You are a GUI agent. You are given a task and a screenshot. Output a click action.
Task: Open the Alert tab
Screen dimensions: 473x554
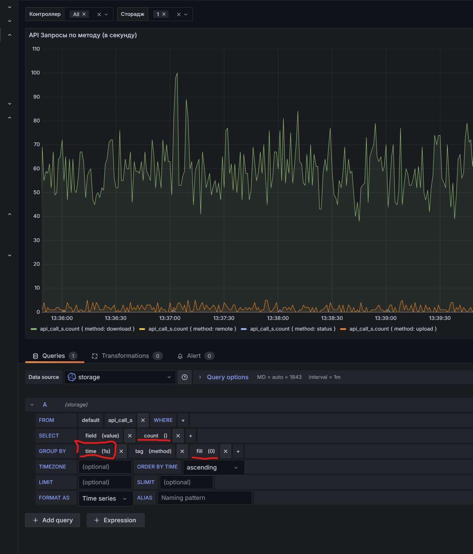194,356
